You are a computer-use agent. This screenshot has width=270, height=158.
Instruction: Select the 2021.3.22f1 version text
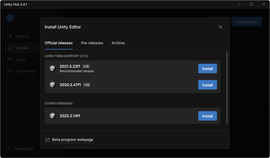coord(70,66)
